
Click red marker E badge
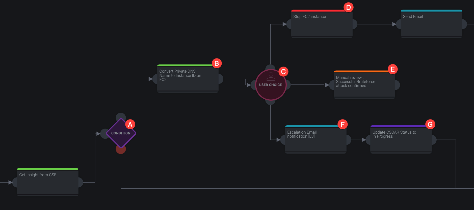(392, 69)
